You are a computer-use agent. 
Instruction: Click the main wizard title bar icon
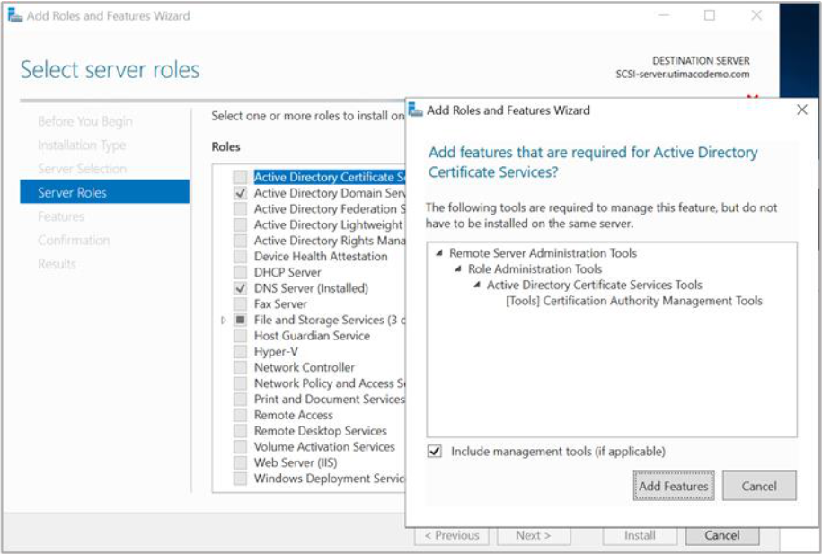click(14, 15)
